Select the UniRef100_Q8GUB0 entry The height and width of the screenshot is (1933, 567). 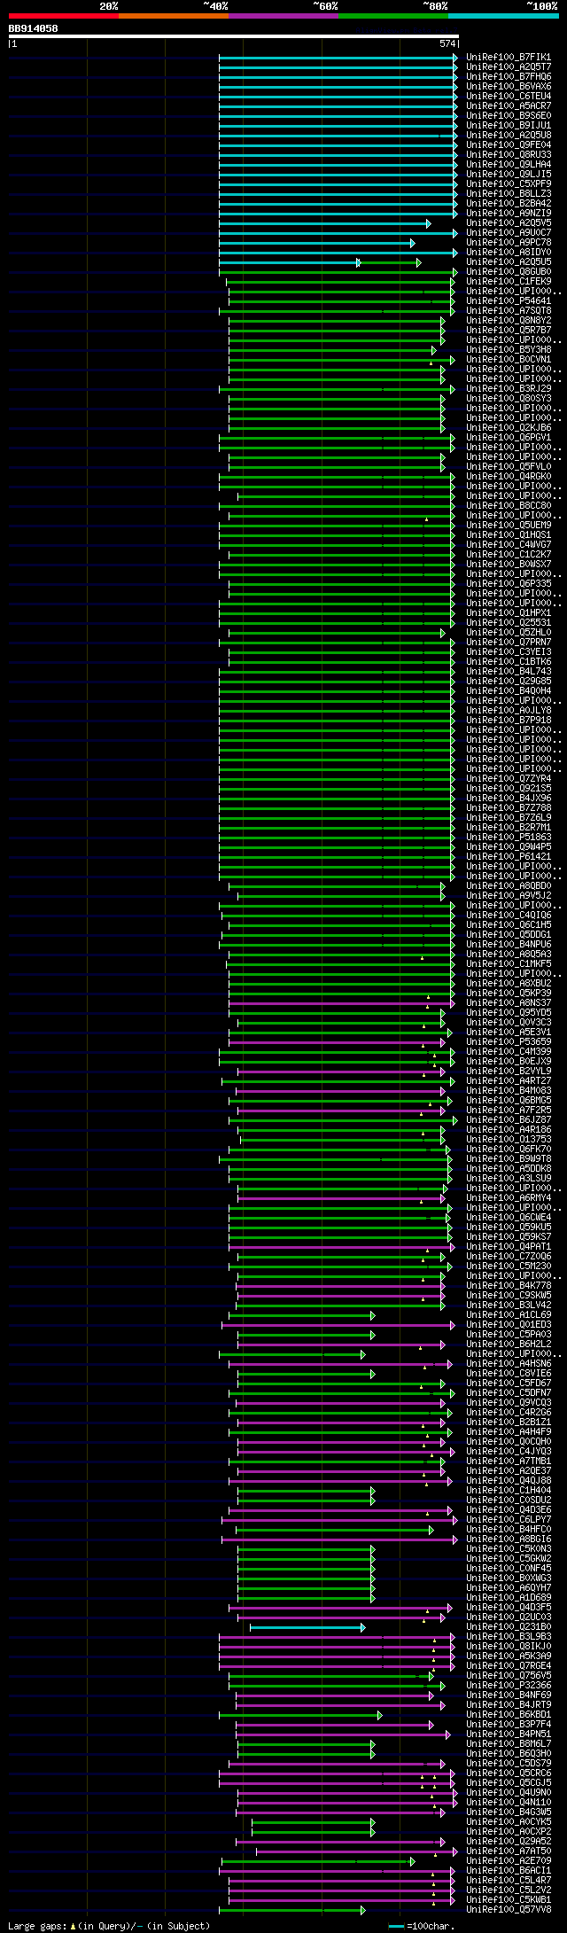pyautogui.click(x=509, y=271)
